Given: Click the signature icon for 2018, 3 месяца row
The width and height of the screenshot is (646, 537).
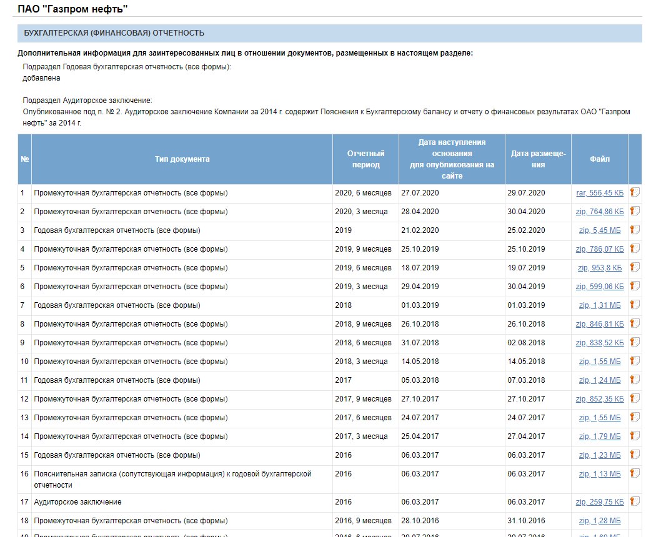Looking at the screenshot, I should click(x=635, y=361).
